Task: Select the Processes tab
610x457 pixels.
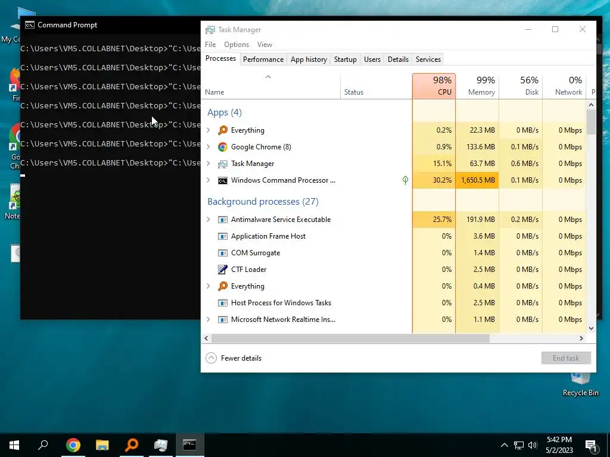Action: [x=220, y=59]
